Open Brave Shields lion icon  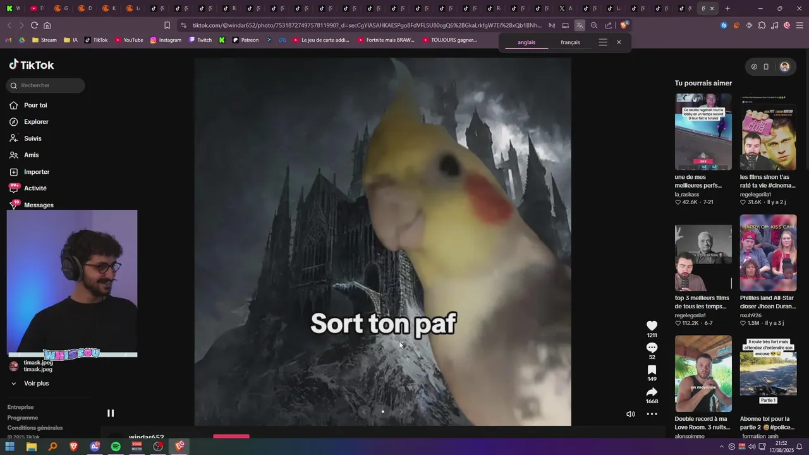click(x=624, y=25)
